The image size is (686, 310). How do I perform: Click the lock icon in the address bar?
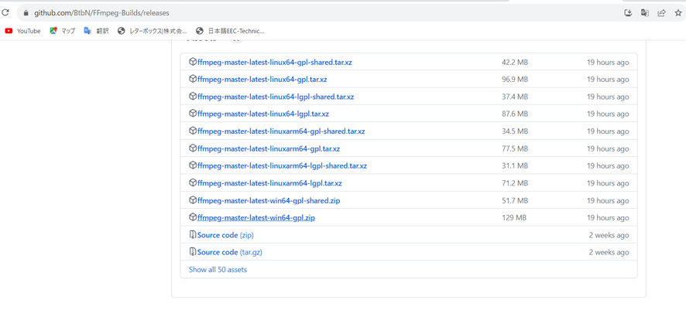[26, 13]
